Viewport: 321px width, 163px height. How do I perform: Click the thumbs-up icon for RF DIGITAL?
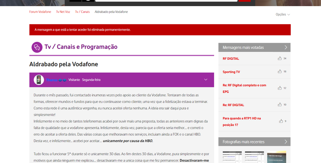[x=280, y=59]
